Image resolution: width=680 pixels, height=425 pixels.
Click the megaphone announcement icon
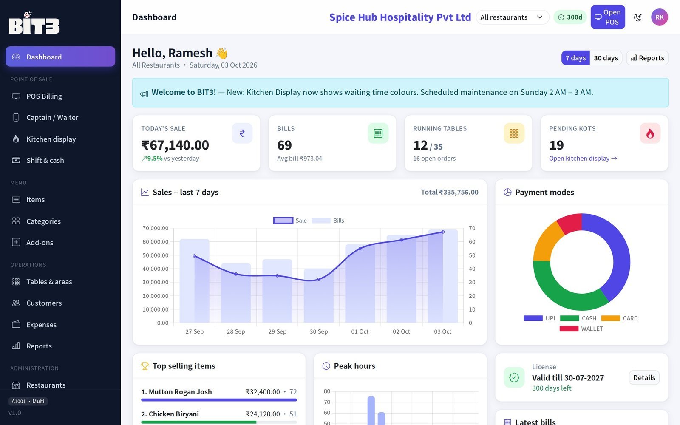click(x=144, y=93)
